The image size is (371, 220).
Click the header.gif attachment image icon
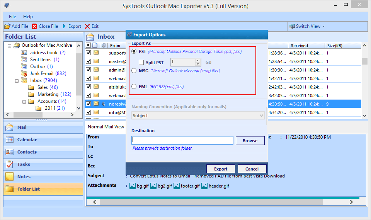coord(204,186)
